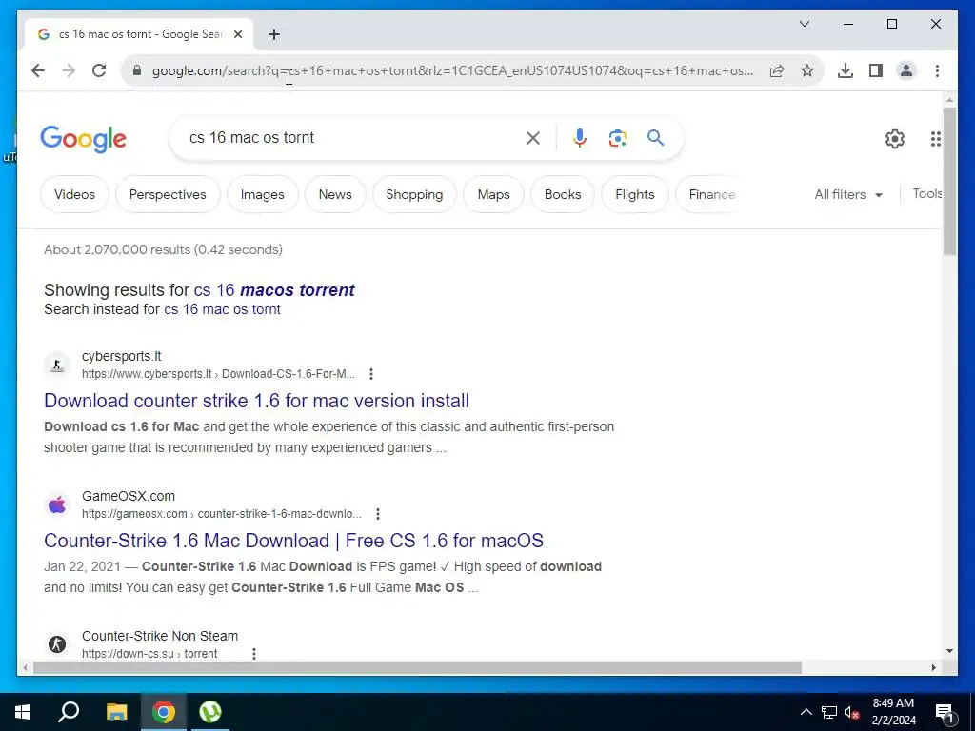Click into the Google search input field

point(351,138)
